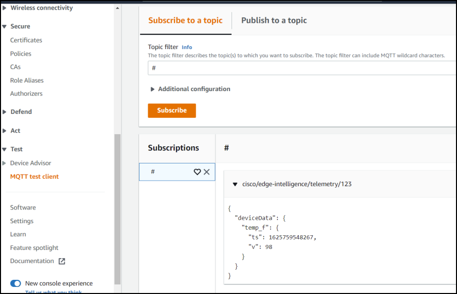
Task: Open Feature spotlight page
Action: click(x=34, y=248)
